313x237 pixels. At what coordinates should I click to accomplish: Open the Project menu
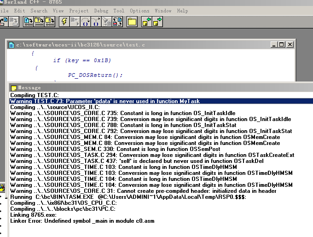click(x=79, y=11)
